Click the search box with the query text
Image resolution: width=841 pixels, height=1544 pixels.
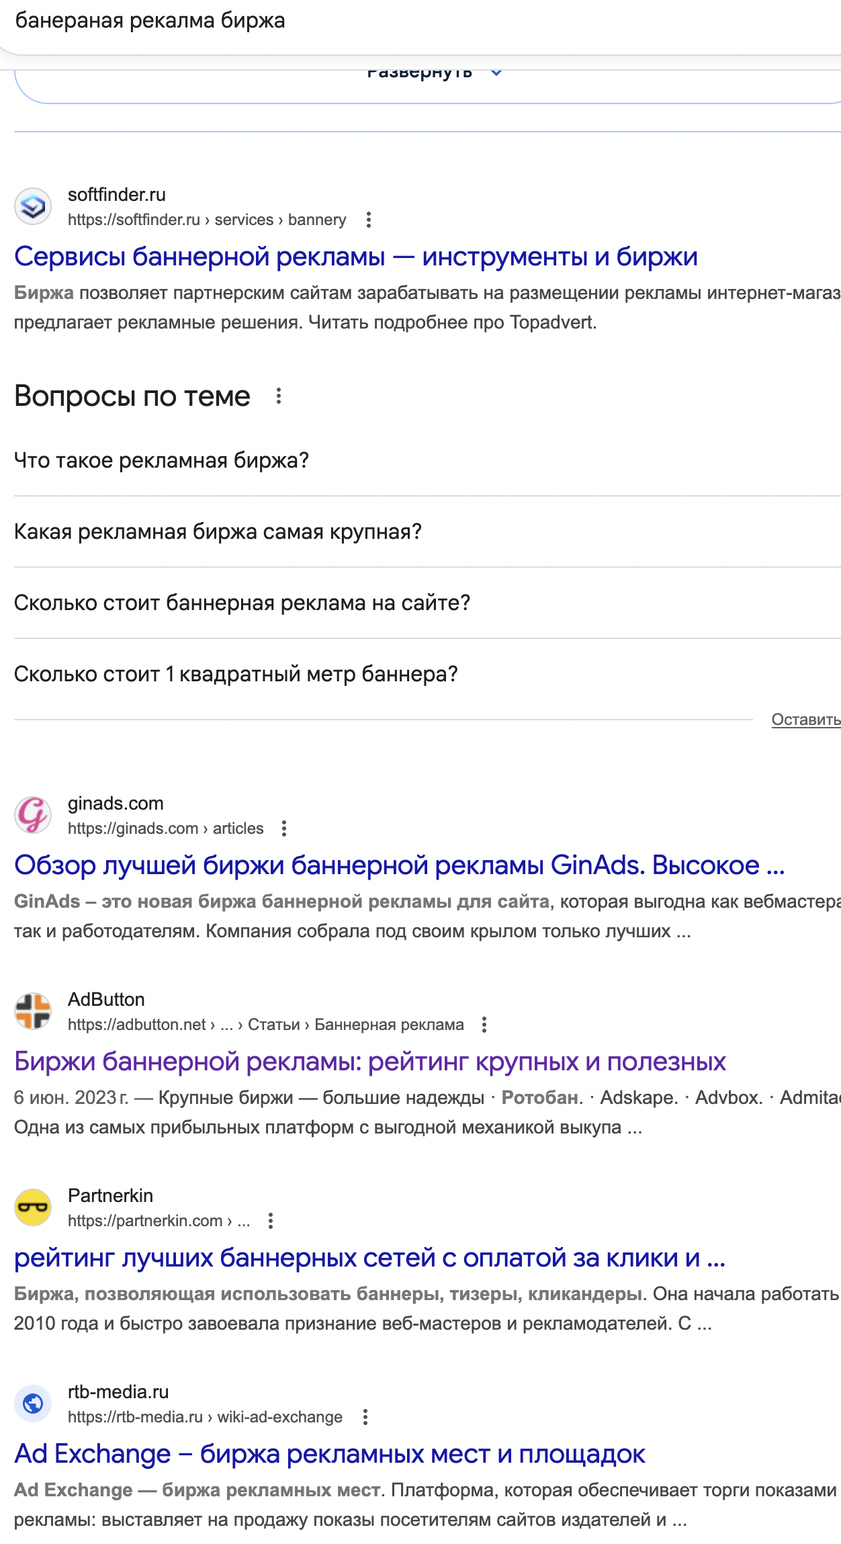click(x=403, y=22)
